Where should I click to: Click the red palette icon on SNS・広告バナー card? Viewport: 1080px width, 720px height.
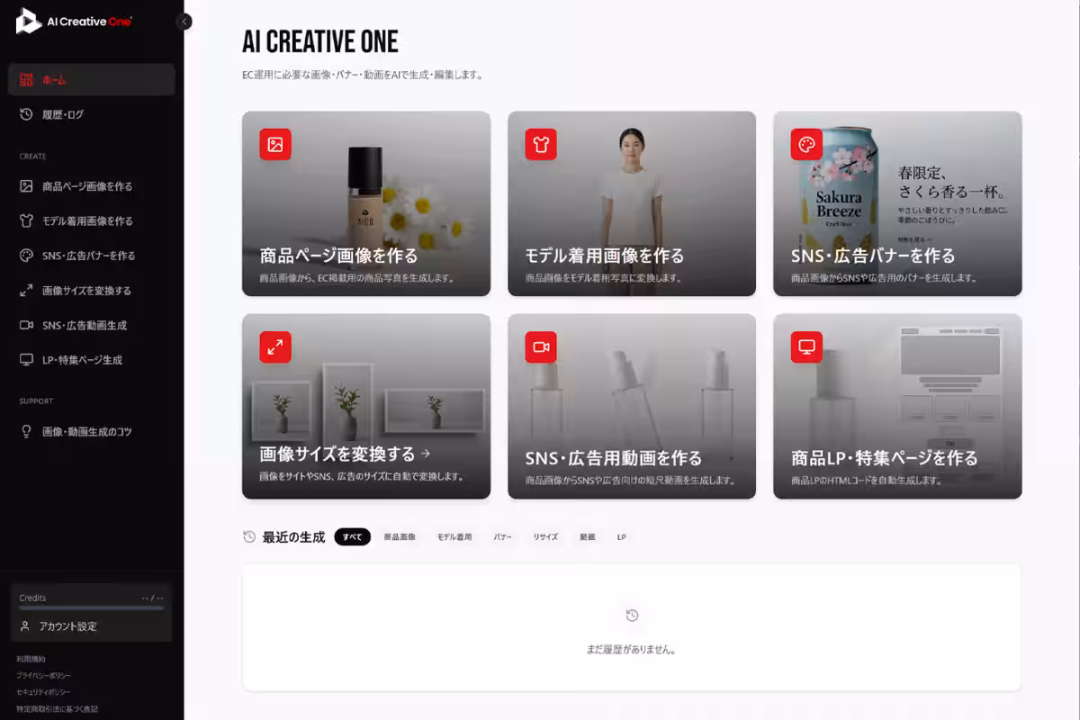pyautogui.click(x=806, y=144)
